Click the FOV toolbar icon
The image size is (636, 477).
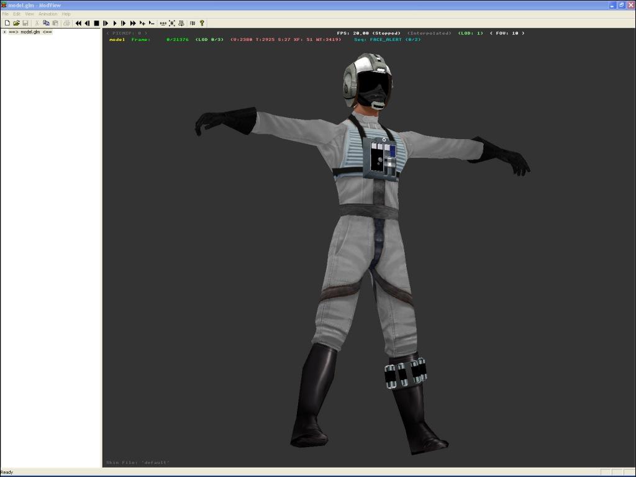193,23
